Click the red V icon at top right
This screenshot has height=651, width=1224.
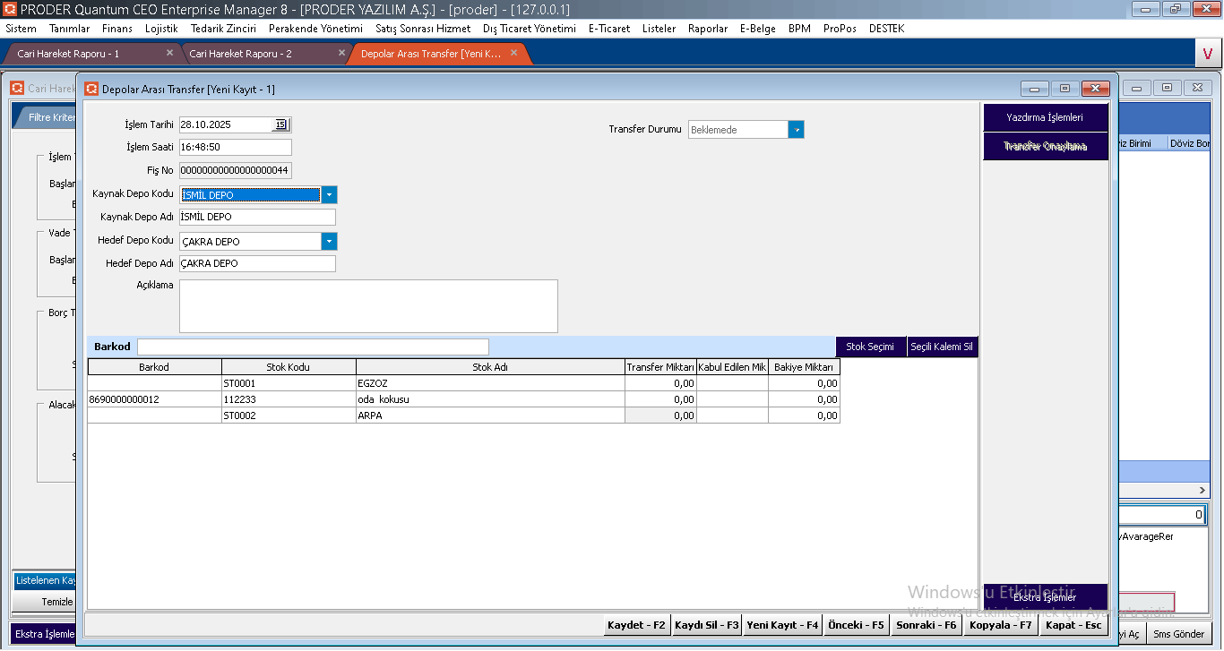1207,54
